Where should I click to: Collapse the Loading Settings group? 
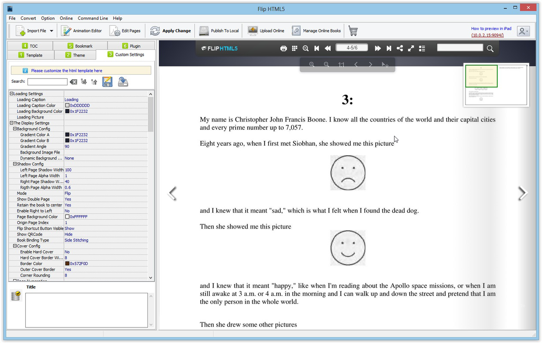point(12,94)
